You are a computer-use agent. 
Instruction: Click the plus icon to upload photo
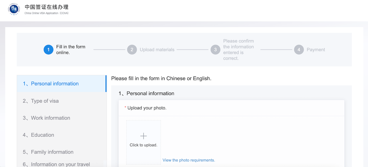point(144,136)
